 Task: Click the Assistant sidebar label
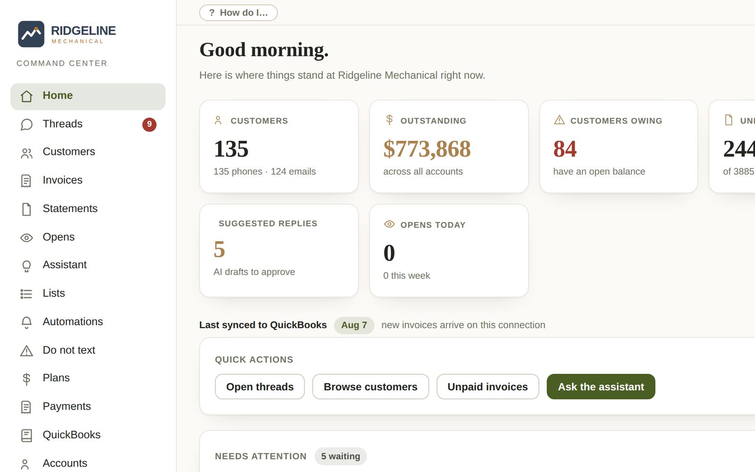[x=65, y=265]
